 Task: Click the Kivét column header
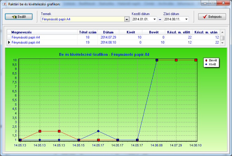131,32
